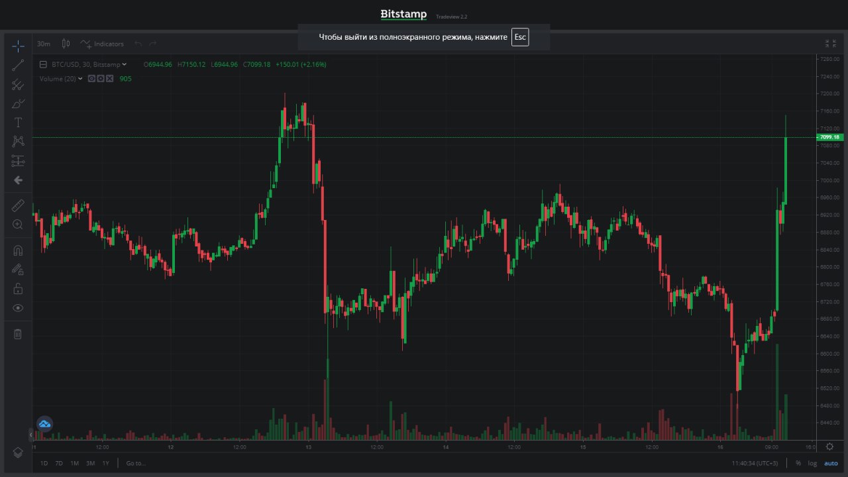Select the 1M date range
The width and height of the screenshot is (848, 477).
(75, 463)
